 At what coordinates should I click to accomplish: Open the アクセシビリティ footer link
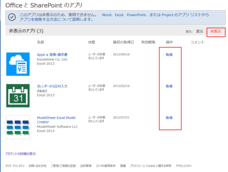pyautogui.click(x=184, y=166)
